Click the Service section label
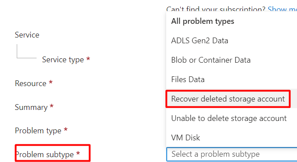This screenshot has height=162, width=297. click(27, 35)
